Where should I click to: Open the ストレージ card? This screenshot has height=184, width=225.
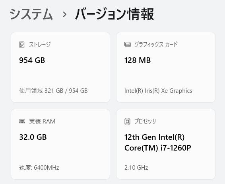(60, 67)
